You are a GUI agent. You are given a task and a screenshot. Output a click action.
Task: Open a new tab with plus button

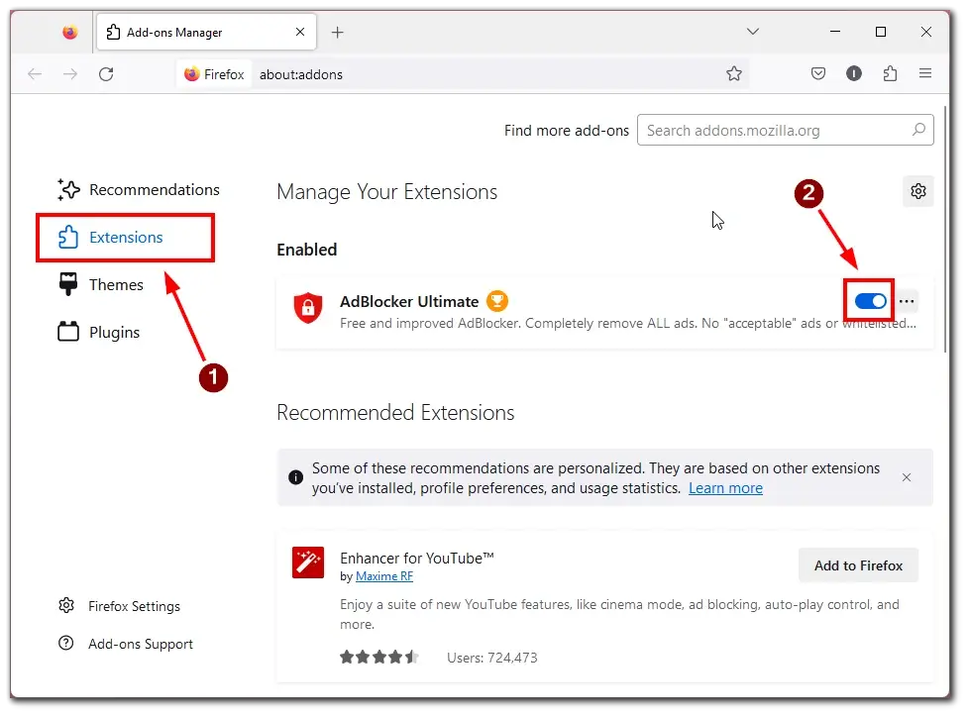pos(337,32)
